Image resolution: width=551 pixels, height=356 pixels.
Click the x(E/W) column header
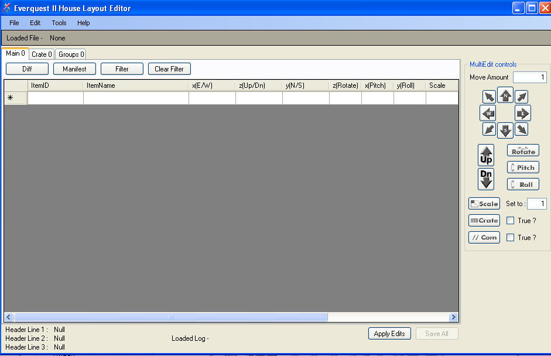pyautogui.click(x=212, y=85)
